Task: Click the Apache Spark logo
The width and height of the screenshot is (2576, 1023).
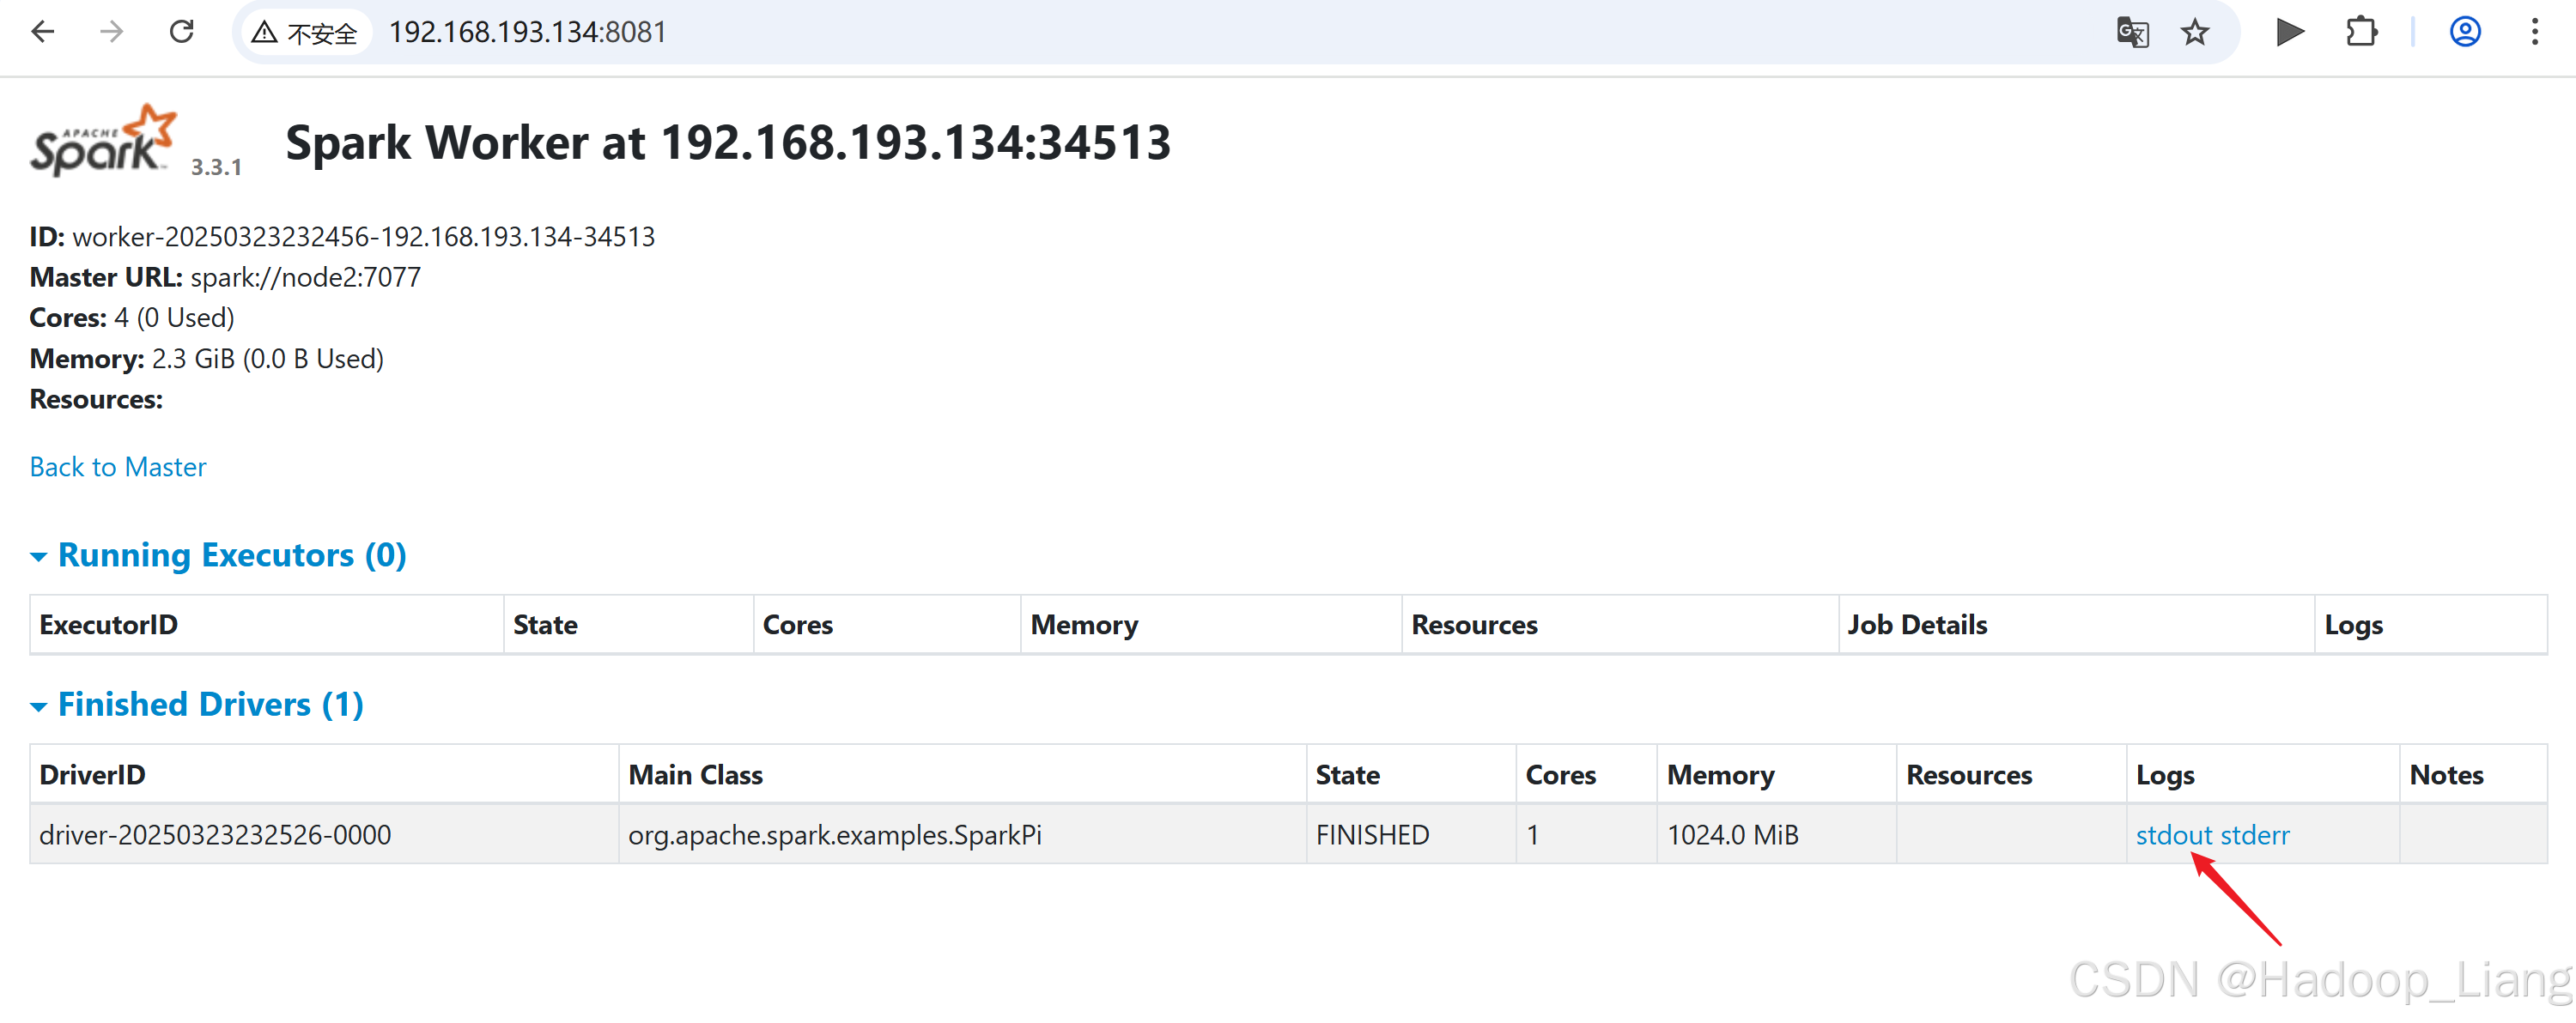Action: (x=103, y=141)
